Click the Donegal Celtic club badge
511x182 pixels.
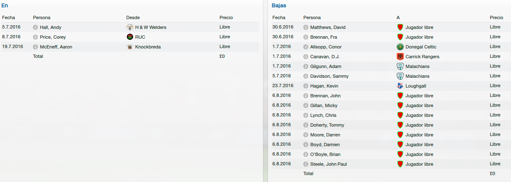point(400,47)
